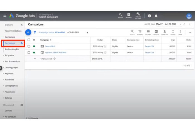Viewport: 195px width, 130px height.
Task: Click the All campaigns breadcrumb
Action: [x=45, y=15]
